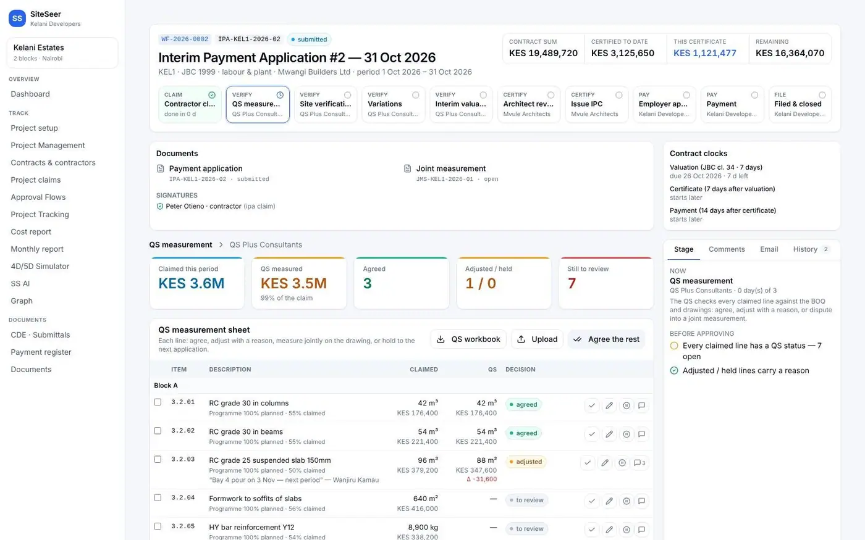The height and width of the screenshot is (540, 865).
Task: Click the Upload button
Action: click(537, 339)
